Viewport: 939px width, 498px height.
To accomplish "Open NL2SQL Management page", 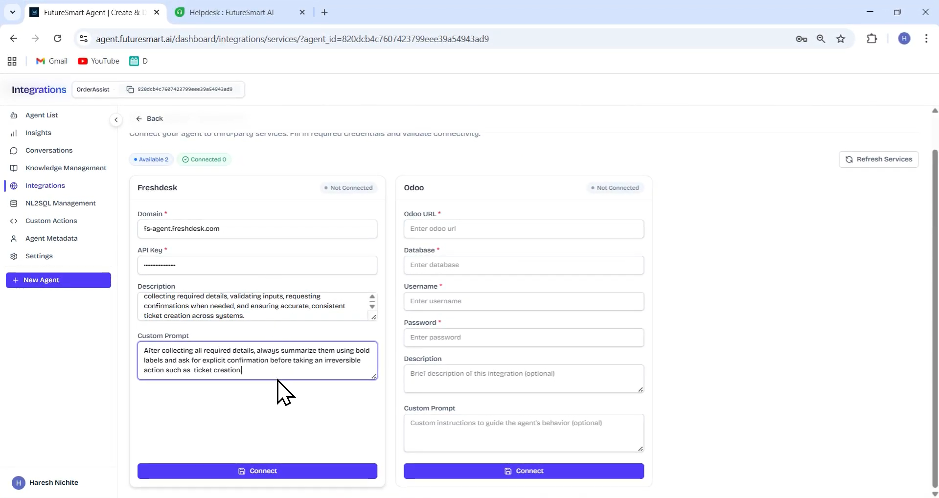I will point(60,203).
